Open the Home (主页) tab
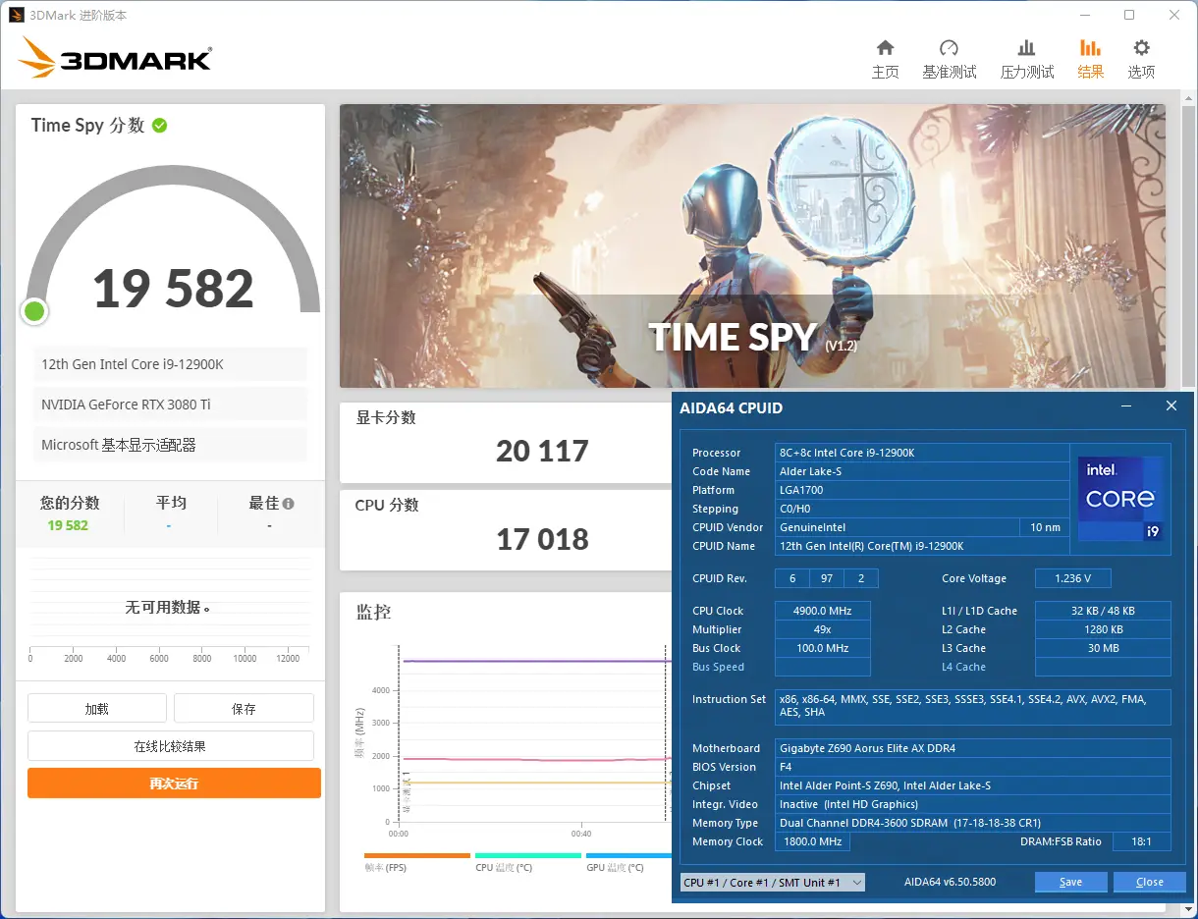Image resolution: width=1198 pixels, height=919 pixels. [x=885, y=60]
